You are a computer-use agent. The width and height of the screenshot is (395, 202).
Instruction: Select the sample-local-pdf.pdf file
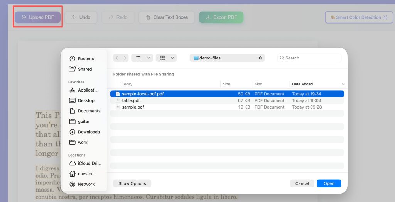pyautogui.click(x=227, y=94)
